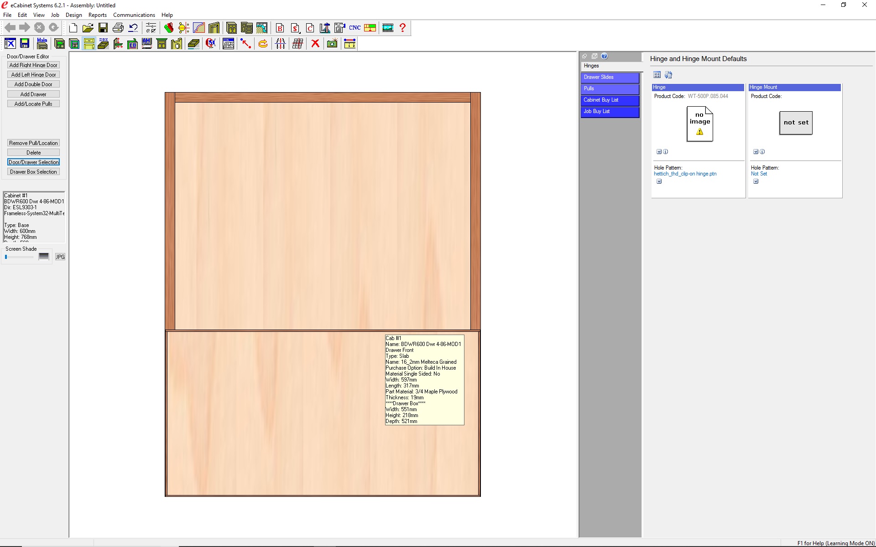Image resolution: width=876 pixels, height=547 pixels.
Task: Switch to the Drawer Slides tab
Action: click(610, 77)
